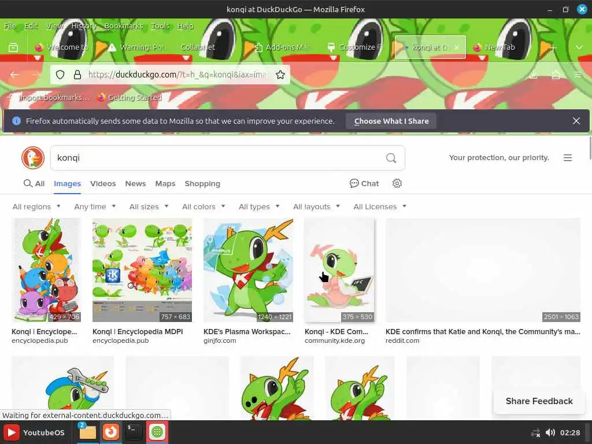Image resolution: width=592 pixels, height=444 pixels.
Task: Open the Firefox View icon in the tab bar
Action: click(13, 47)
